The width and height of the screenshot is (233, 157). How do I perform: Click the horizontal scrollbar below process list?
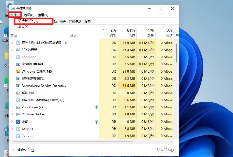coord(73,142)
